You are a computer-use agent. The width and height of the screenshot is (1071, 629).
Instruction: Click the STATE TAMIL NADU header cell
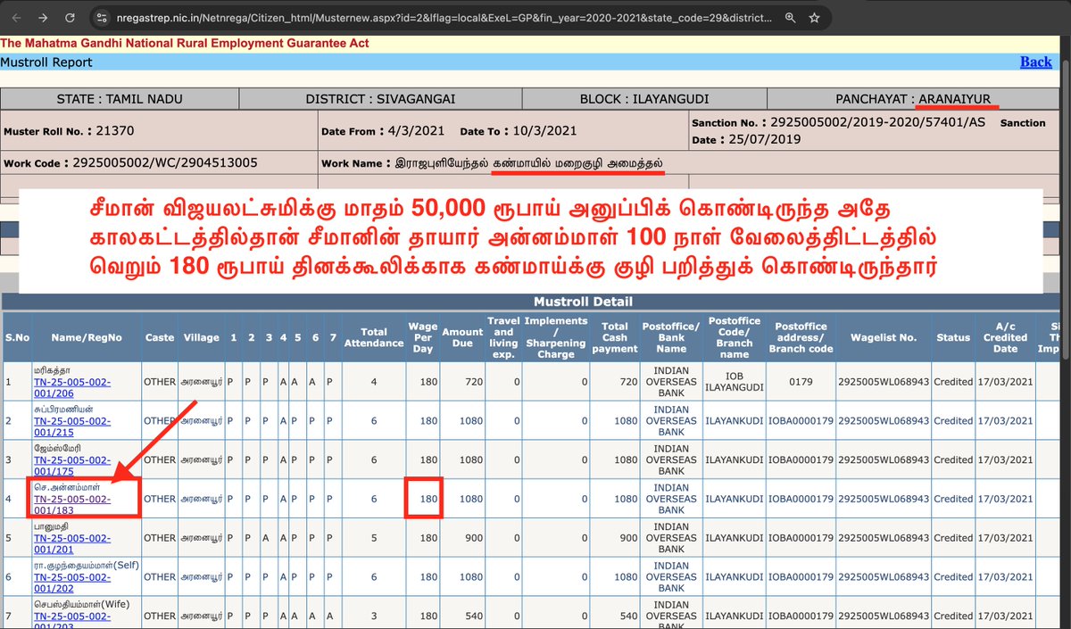(119, 98)
